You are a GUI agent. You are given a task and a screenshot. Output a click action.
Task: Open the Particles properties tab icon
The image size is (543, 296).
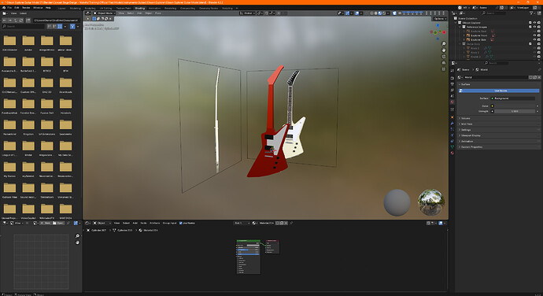pyautogui.click(x=452, y=129)
